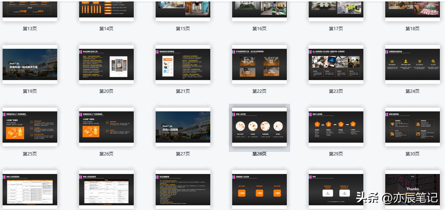The width and height of the screenshot is (445, 210).
Task: Select the '常见问题解答' FAQ slide thumbnail
Action: click(x=183, y=190)
